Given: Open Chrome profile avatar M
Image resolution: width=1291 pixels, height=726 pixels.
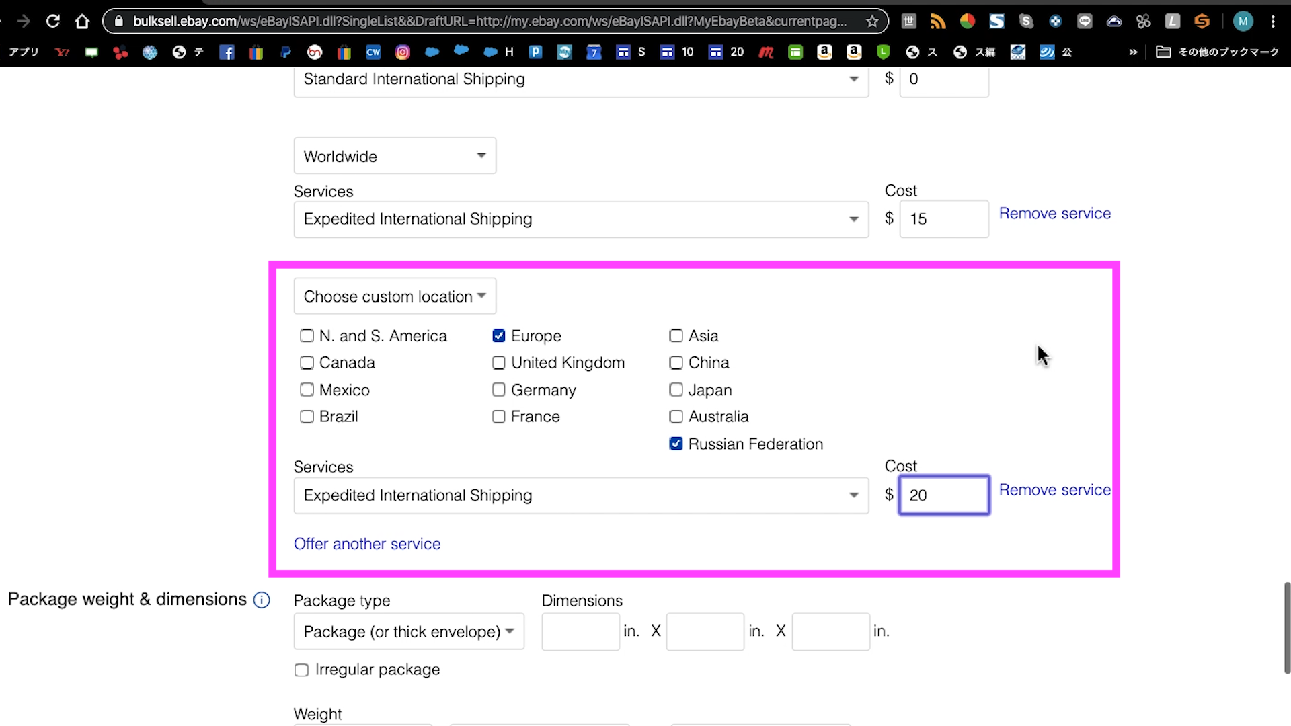Looking at the screenshot, I should tap(1243, 22).
